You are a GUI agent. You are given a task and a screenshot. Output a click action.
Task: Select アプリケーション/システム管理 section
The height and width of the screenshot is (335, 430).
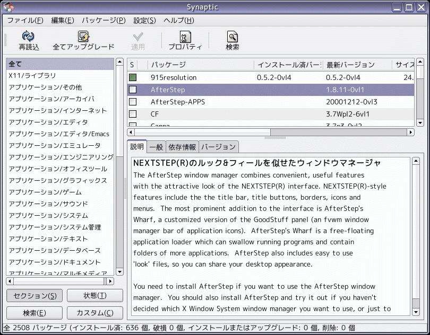[60, 227]
